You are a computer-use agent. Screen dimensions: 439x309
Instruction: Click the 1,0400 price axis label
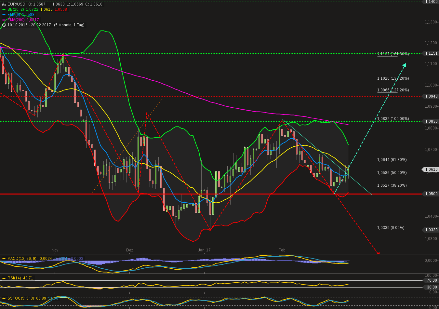pyautogui.click(x=431, y=216)
